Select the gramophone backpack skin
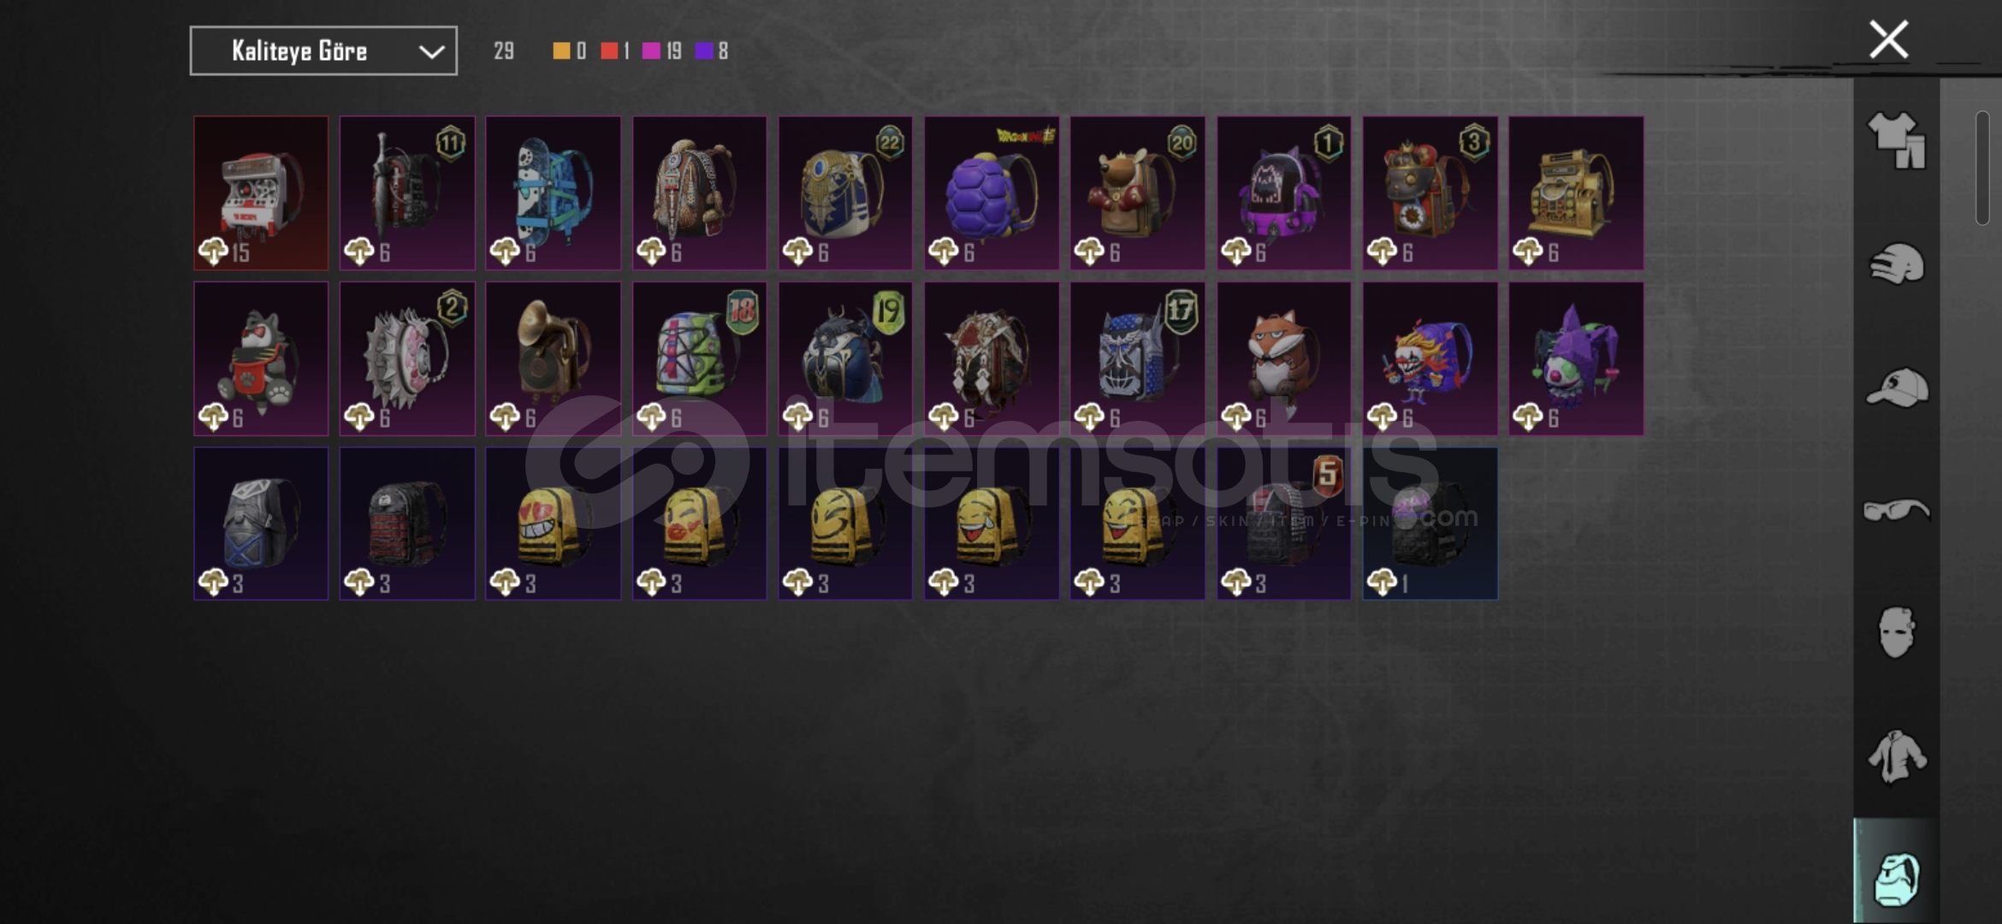 pyautogui.click(x=554, y=359)
